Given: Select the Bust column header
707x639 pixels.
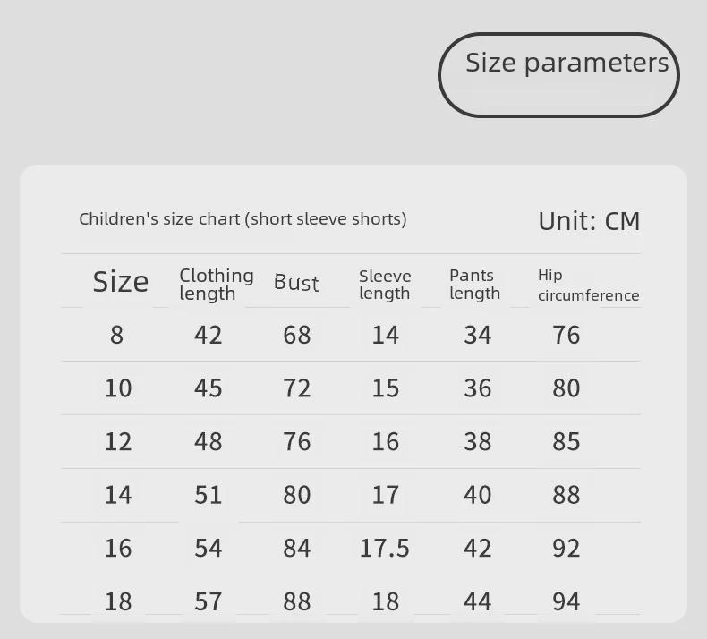Looking at the screenshot, I should 296,283.
